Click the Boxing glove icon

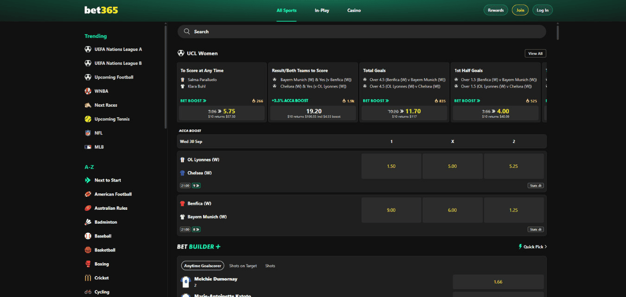click(x=88, y=264)
